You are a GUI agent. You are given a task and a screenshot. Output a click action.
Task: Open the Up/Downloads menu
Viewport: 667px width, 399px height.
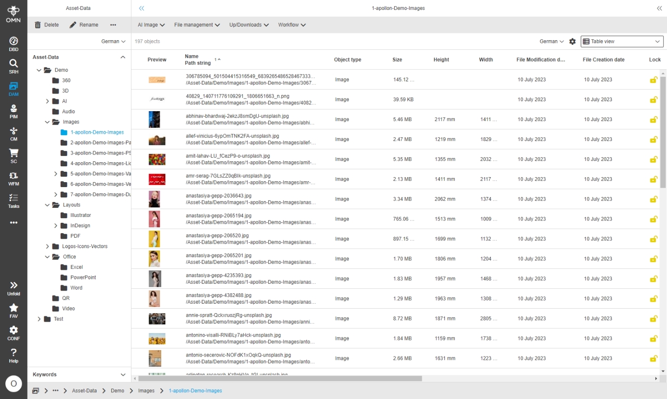coord(249,25)
